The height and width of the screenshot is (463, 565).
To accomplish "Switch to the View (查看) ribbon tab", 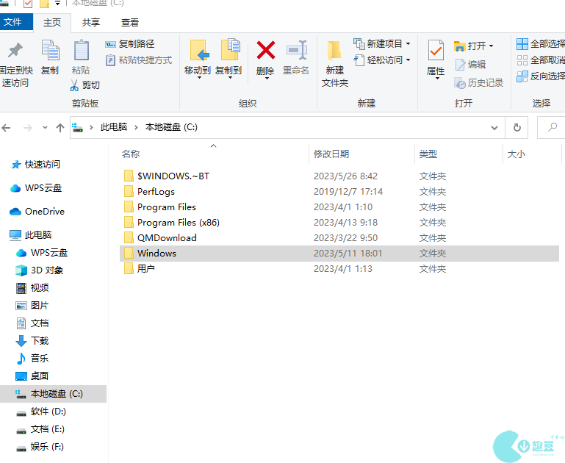I will pos(130,23).
